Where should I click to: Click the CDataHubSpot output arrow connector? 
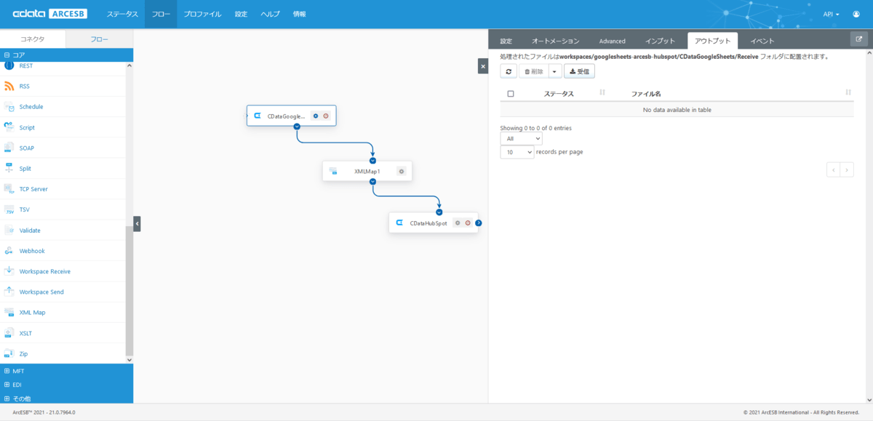coord(479,223)
